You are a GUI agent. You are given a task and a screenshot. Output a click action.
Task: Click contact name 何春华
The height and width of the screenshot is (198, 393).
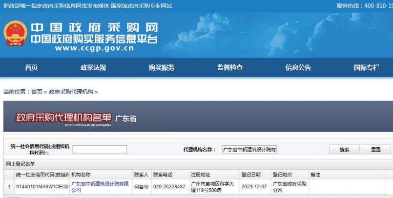(x=141, y=187)
